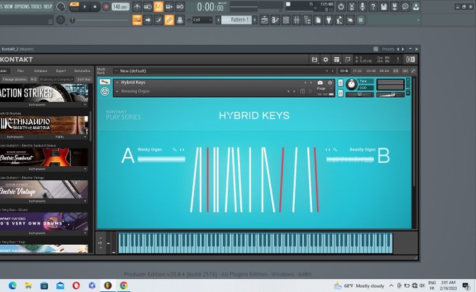Open Kontakt settings gear icon

click(x=326, y=60)
